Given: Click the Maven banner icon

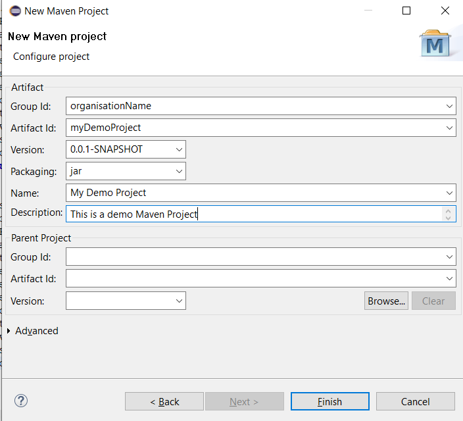Looking at the screenshot, I should click(x=435, y=44).
